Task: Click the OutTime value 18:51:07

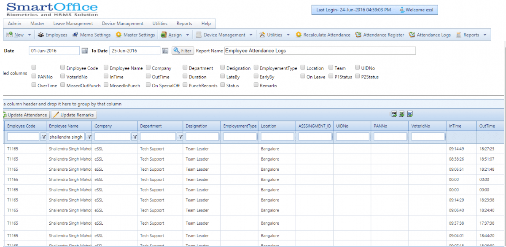Action: [487, 159]
